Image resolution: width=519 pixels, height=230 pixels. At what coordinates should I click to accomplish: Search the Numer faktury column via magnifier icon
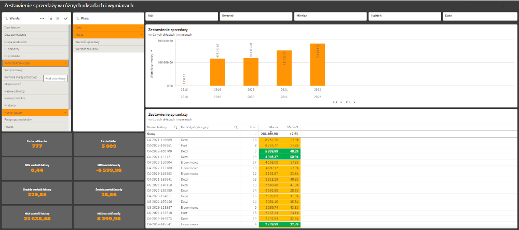[175, 127]
